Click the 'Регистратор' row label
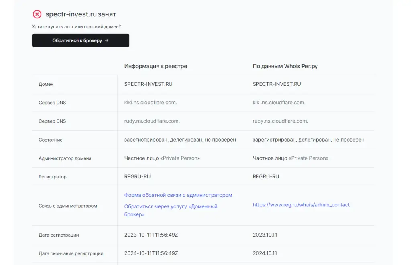This screenshot has width=411, height=265. tap(53, 177)
